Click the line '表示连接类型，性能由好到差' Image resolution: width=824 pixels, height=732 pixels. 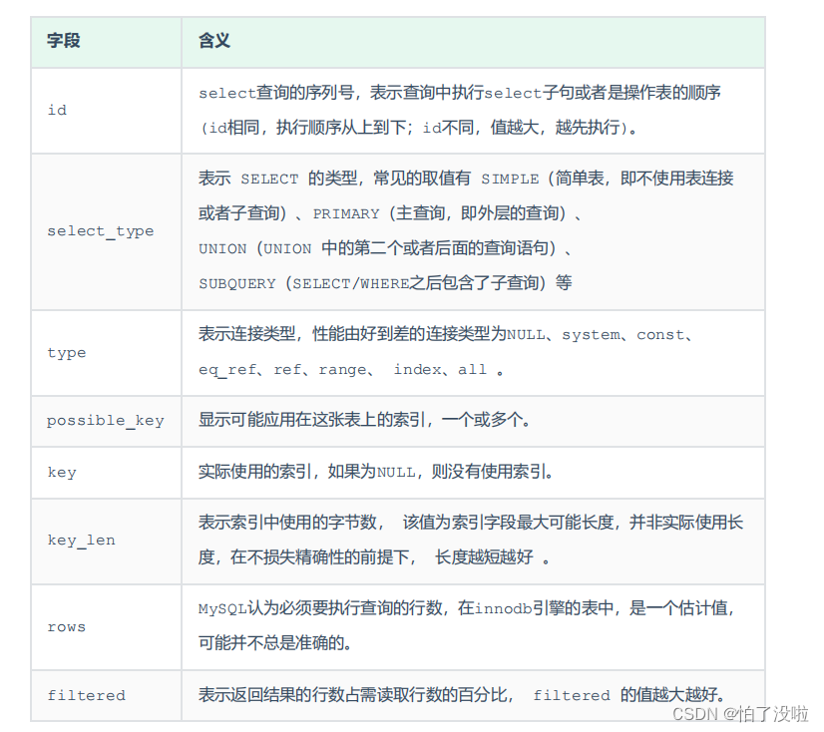click(445, 334)
